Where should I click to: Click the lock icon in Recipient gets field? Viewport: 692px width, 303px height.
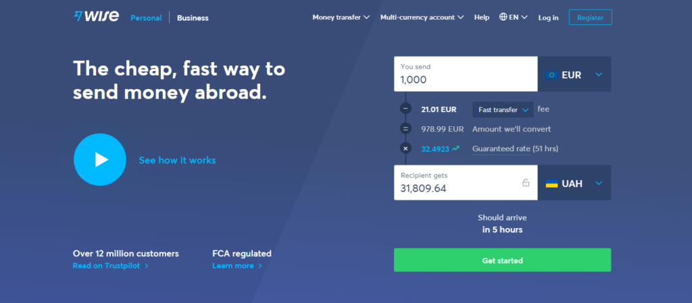(x=526, y=182)
